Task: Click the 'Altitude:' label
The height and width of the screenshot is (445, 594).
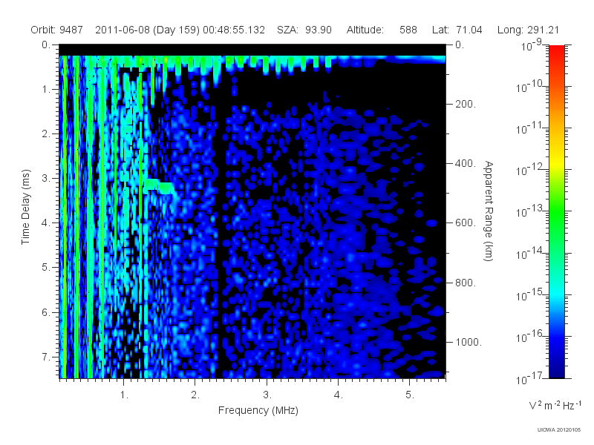Action: click(365, 30)
